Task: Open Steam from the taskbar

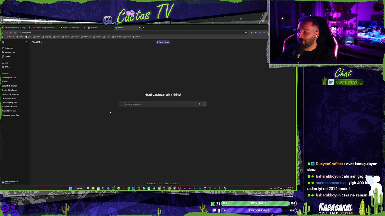Action: (x=154, y=188)
